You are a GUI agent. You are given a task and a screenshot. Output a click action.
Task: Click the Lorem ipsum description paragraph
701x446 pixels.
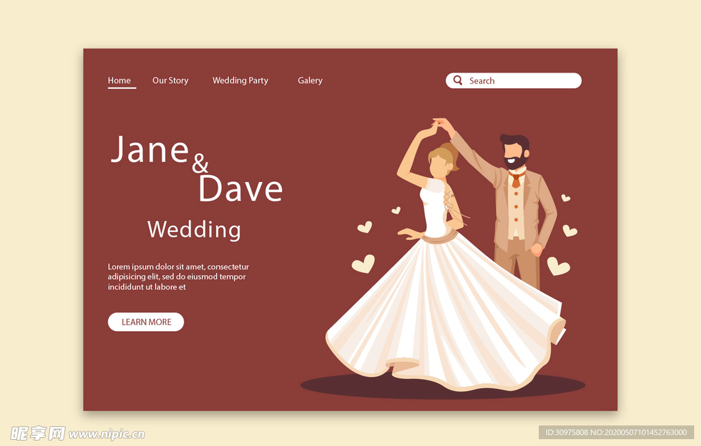pyautogui.click(x=178, y=276)
